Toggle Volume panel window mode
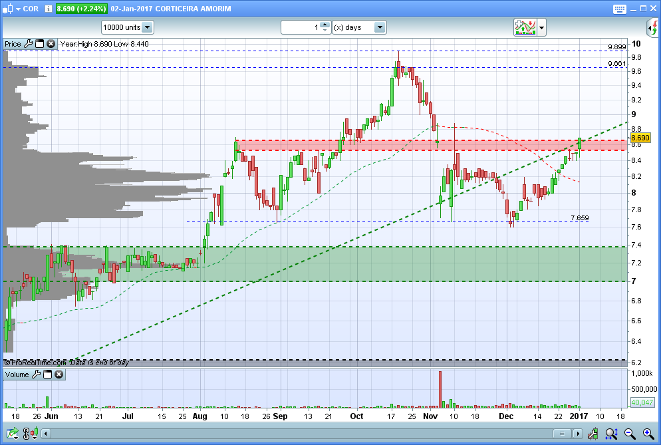Screen dimensions: 661x445 [x=47, y=374]
